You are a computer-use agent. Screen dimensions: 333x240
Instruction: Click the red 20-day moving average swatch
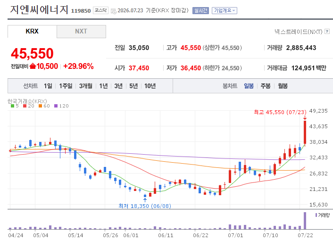pyautogui.click(x=25, y=106)
